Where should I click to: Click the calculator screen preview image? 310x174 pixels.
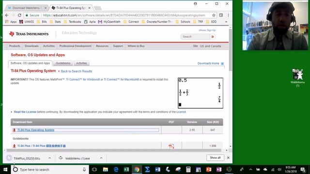(x=201, y=93)
